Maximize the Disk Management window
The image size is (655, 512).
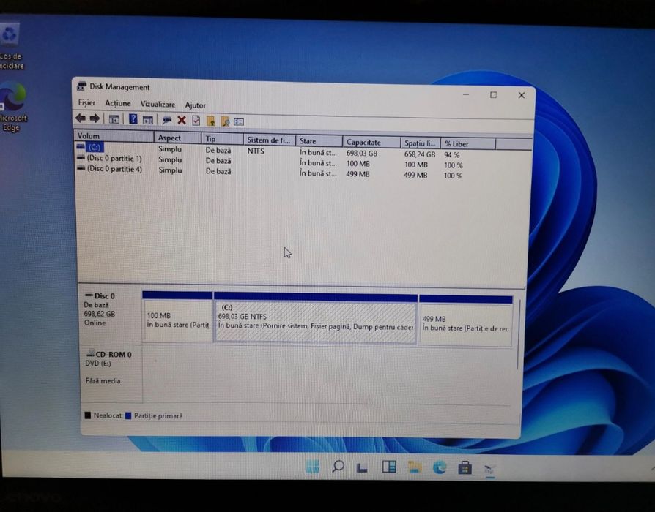[x=493, y=94]
